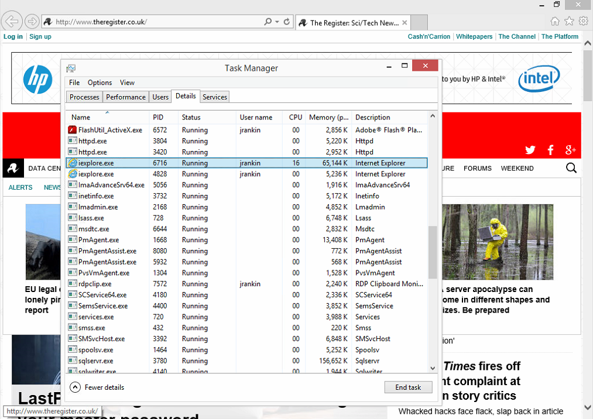Open the Options menu in Task Manager
The height and width of the screenshot is (419, 593).
[100, 83]
